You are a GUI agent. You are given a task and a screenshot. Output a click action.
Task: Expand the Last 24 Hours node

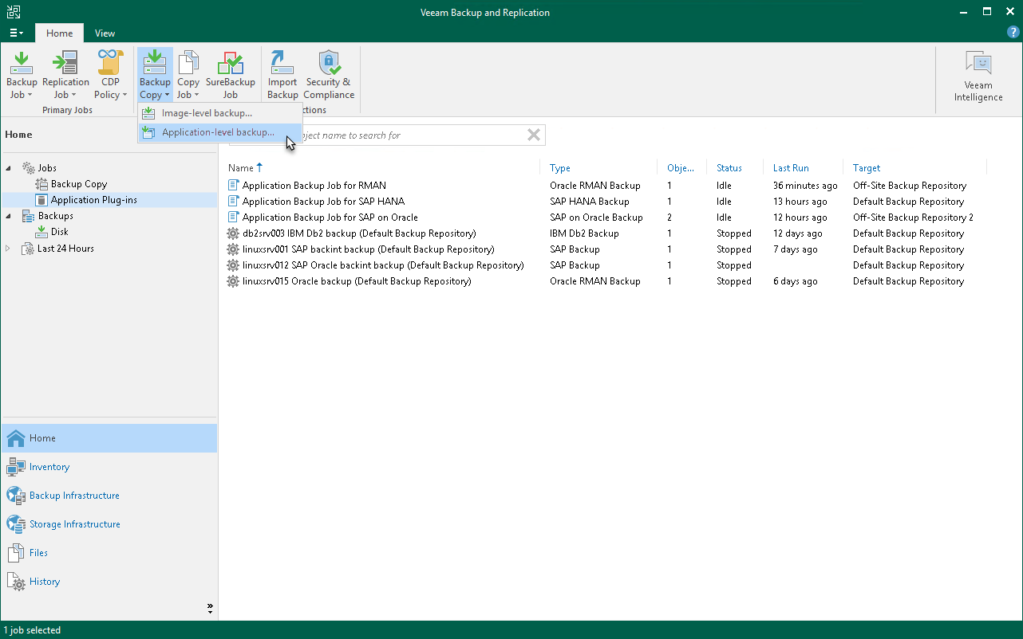pos(10,249)
